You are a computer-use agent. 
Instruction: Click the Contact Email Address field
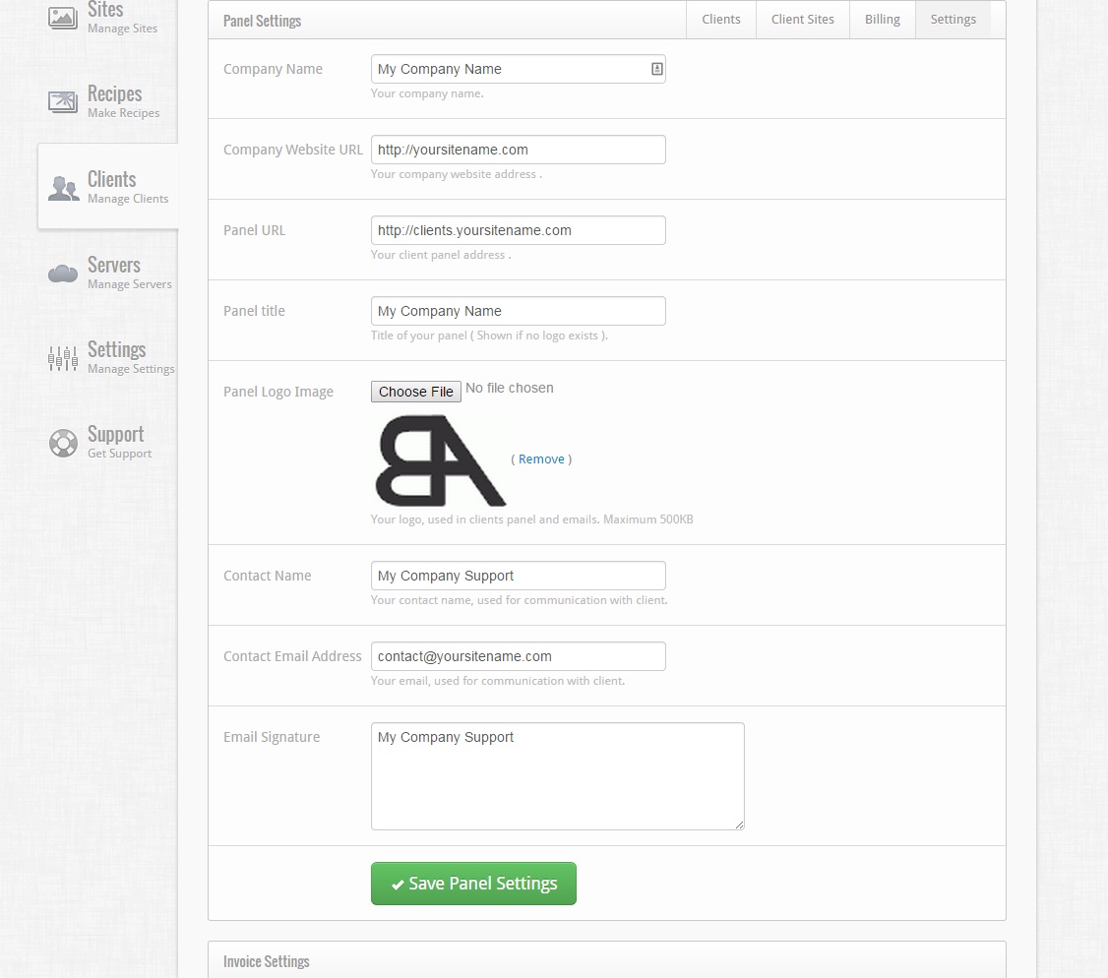[518, 655]
